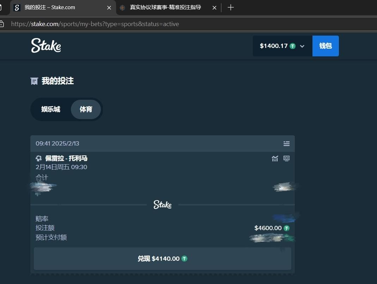
Task: Expand the balance chevron dropdown
Action: (x=302, y=46)
